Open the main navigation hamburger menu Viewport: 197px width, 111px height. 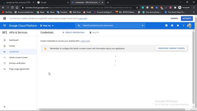[5, 26]
